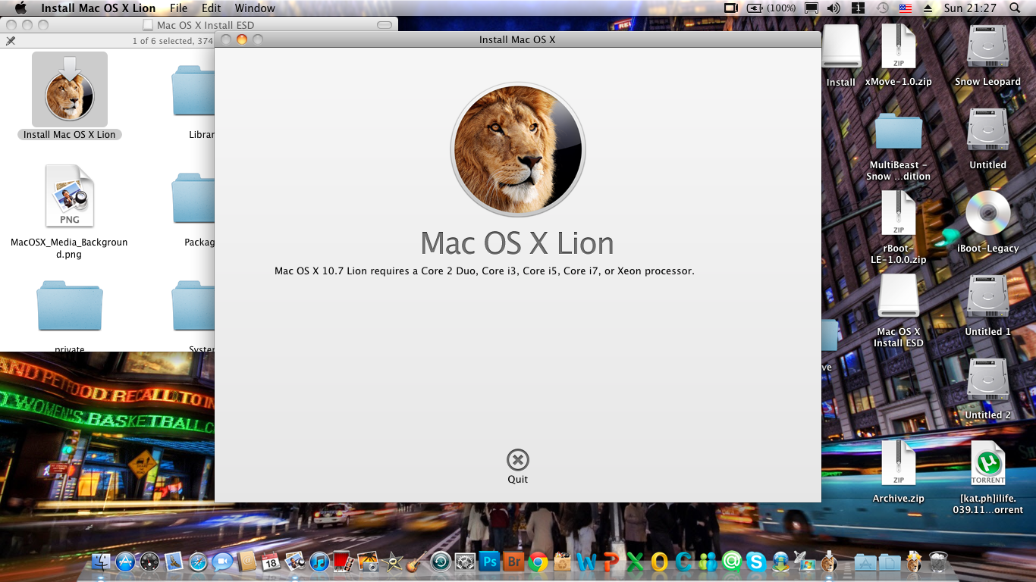1036x582 pixels.
Task: Open Dashboard from the Dock
Action: coord(150,562)
